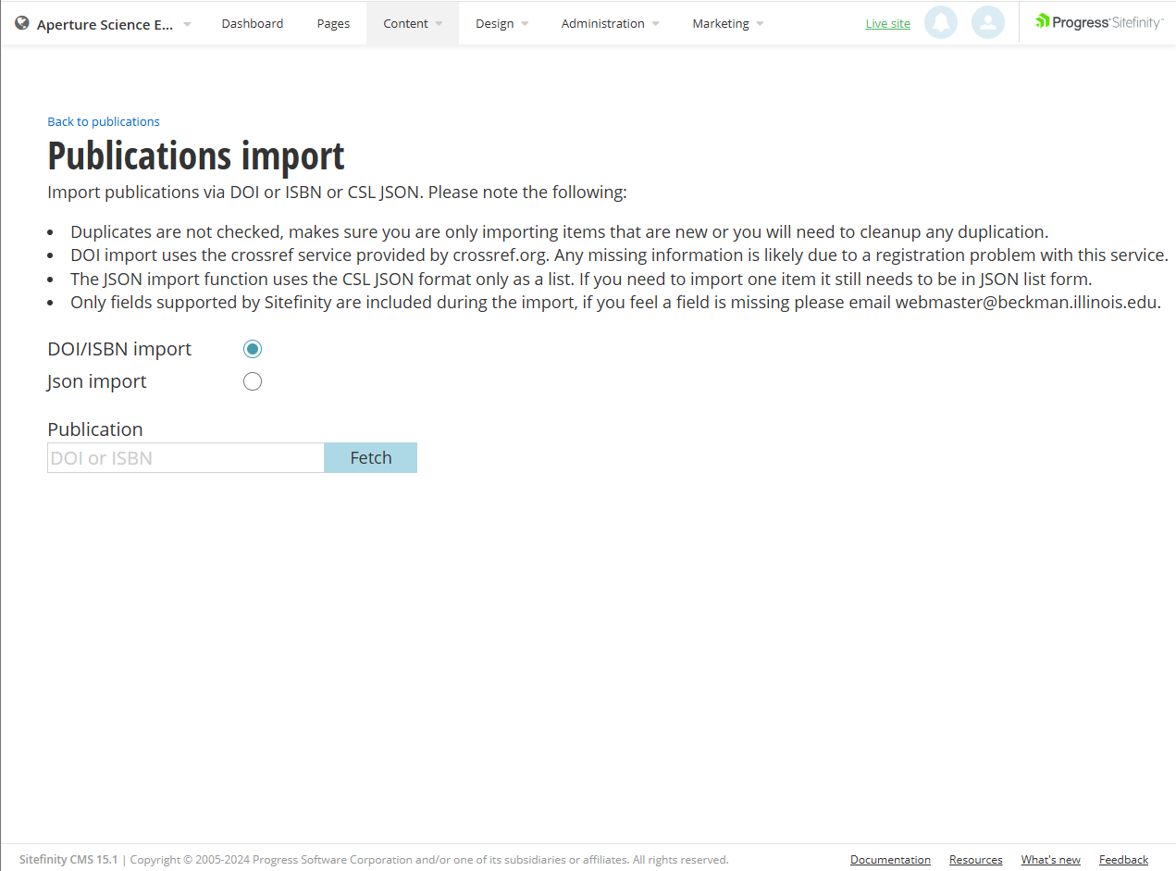Image resolution: width=1176 pixels, height=871 pixels.
Task: Open the Live site link
Action: (x=887, y=23)
